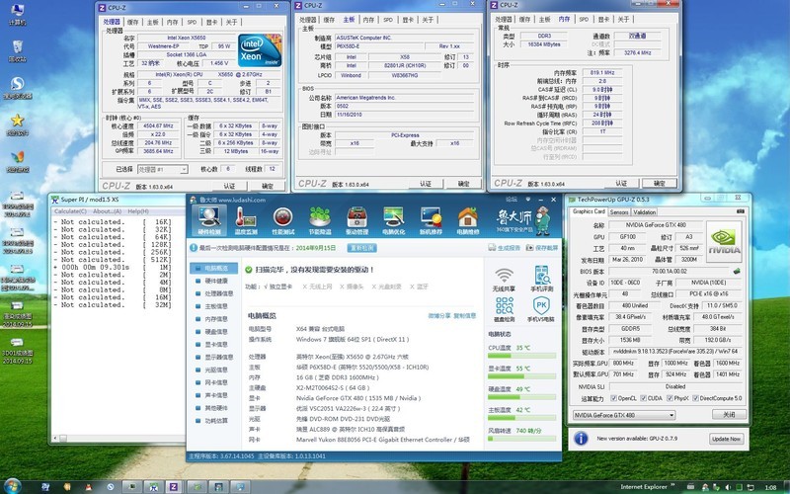
Task: Click CPU-Z purple Z taskbar button
Action: pos(174,487)
